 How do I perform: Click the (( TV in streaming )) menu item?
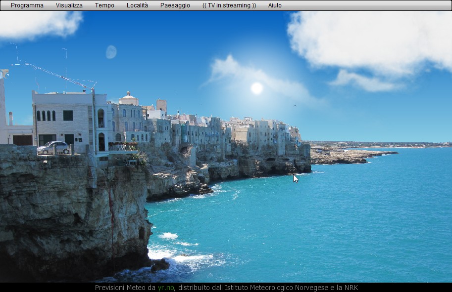tap(229, 5)
